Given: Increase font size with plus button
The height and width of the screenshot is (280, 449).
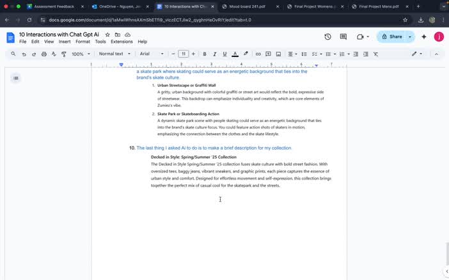Looking at the screenshot, I should pos(193,54).
